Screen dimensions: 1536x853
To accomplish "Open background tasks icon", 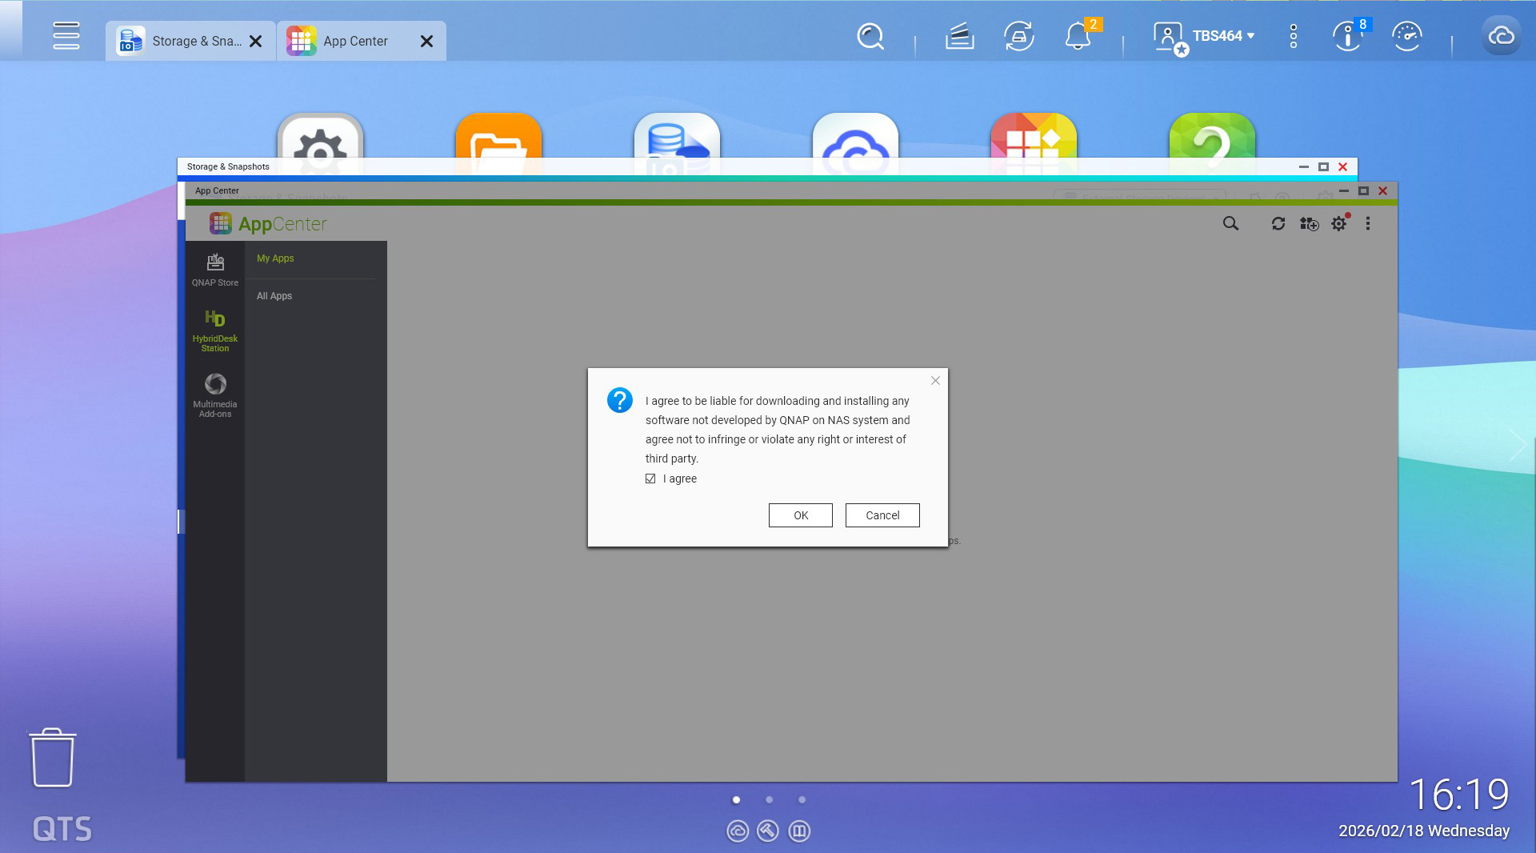I will [959, 36].
